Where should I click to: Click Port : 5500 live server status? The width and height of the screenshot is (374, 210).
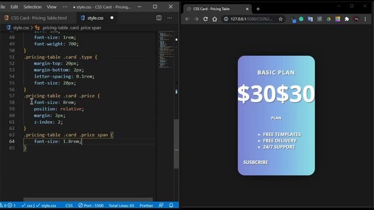click(x=91, y=205)
